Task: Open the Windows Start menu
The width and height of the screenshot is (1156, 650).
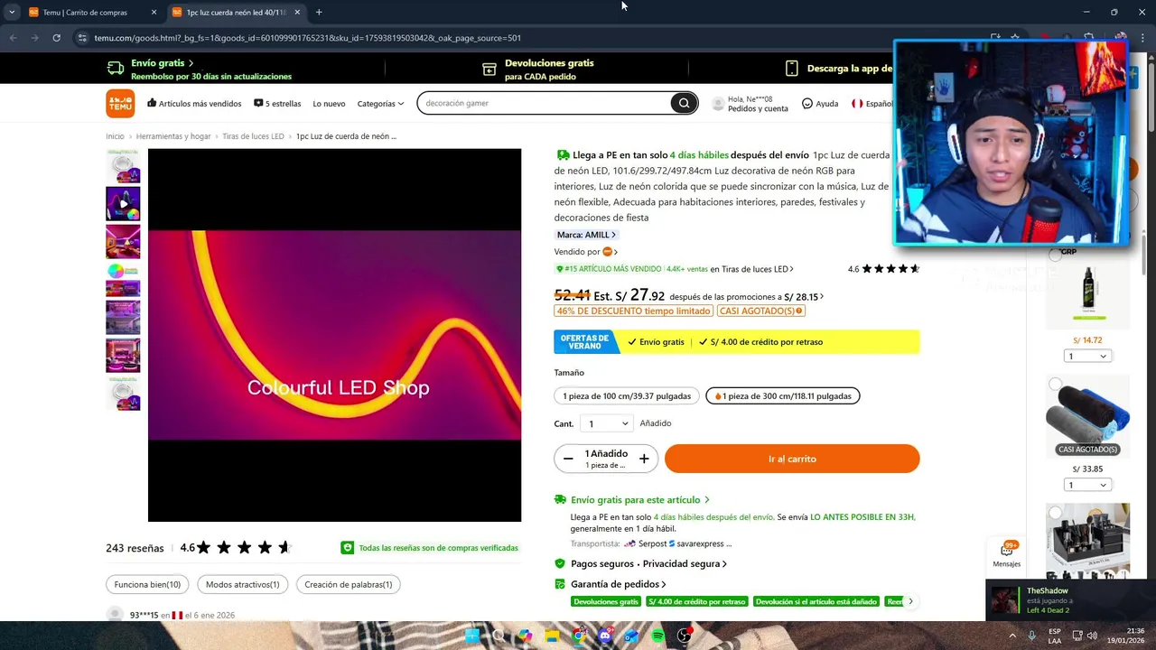Action: click(471, 636)
